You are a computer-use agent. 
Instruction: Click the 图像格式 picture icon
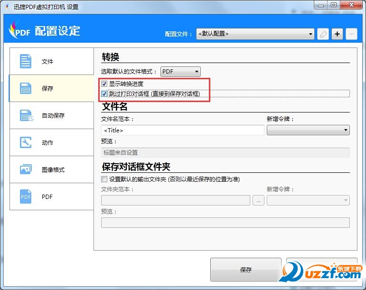(26, 169)
